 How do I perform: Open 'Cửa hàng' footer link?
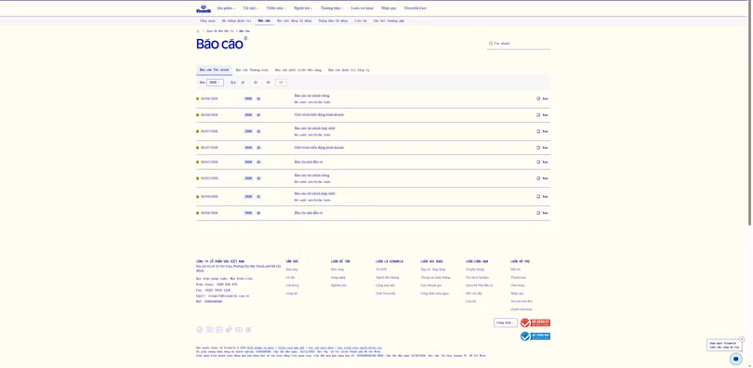tap(293, 285)
